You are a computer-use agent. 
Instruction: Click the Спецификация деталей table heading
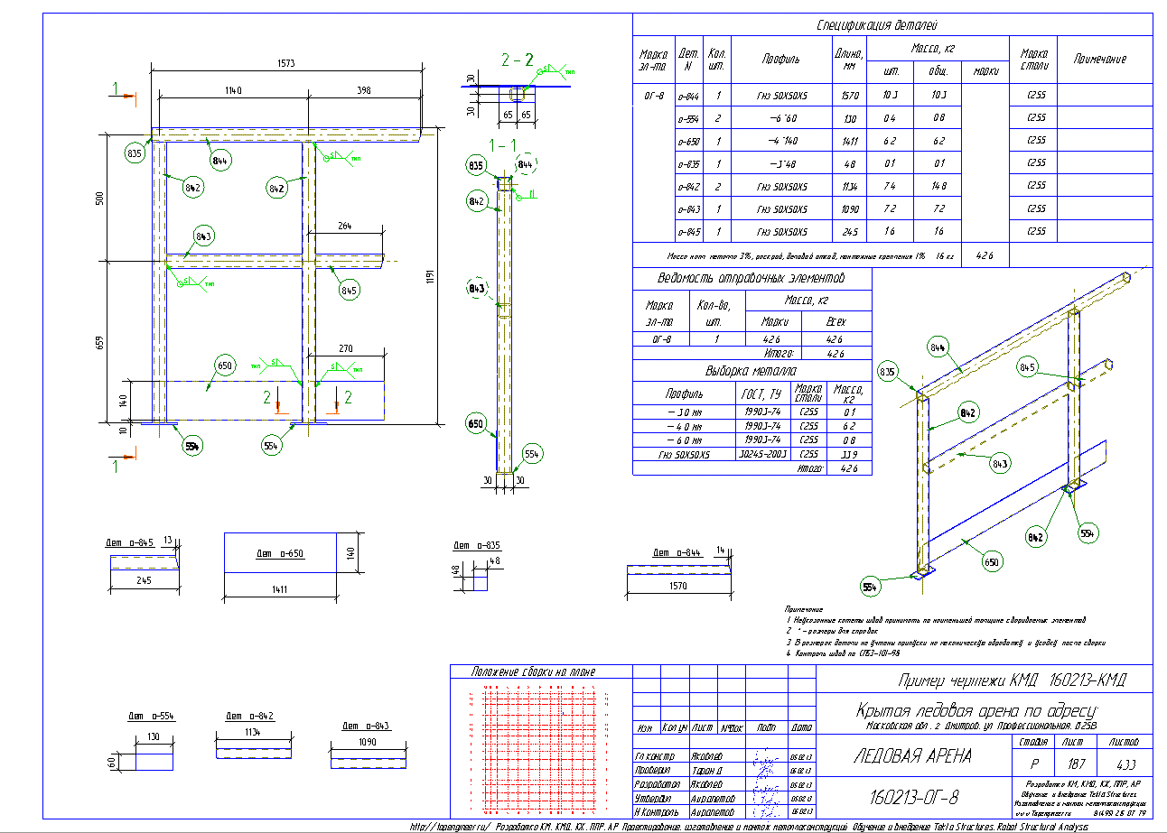point(877,25)
